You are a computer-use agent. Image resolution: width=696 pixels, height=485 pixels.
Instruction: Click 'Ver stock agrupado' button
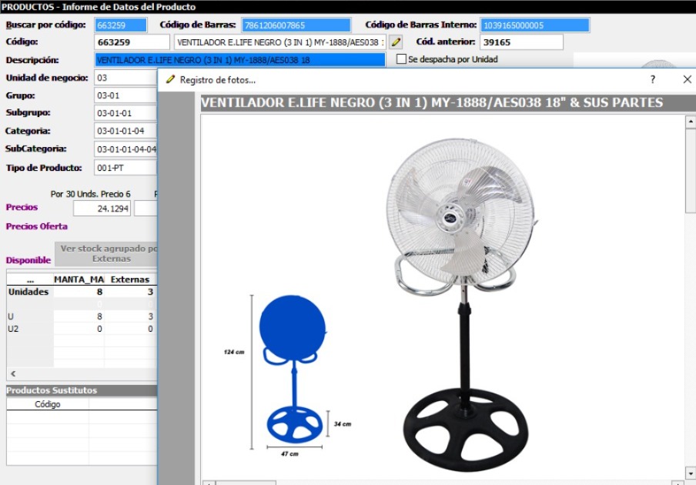point(107,254)
